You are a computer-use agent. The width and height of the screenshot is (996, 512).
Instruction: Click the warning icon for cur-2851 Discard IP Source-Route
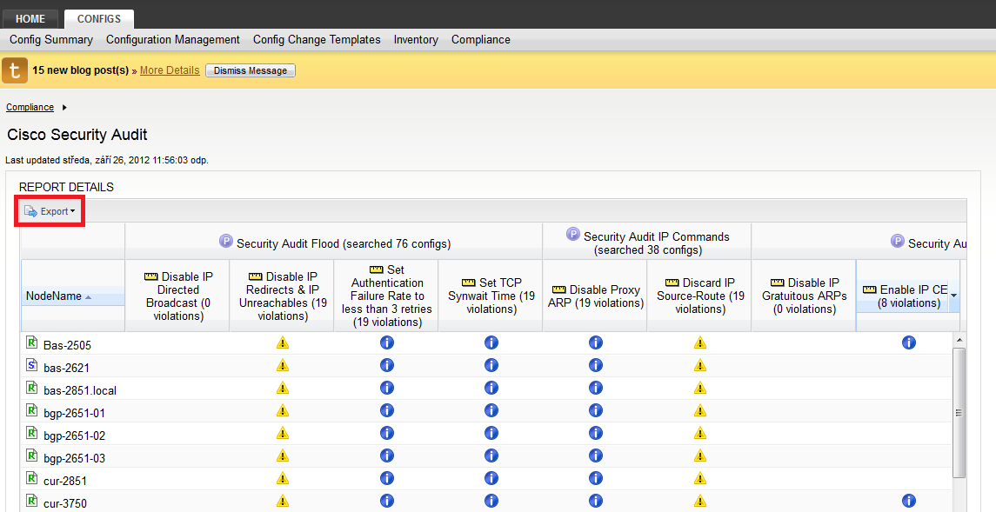(x=699, y=479)
